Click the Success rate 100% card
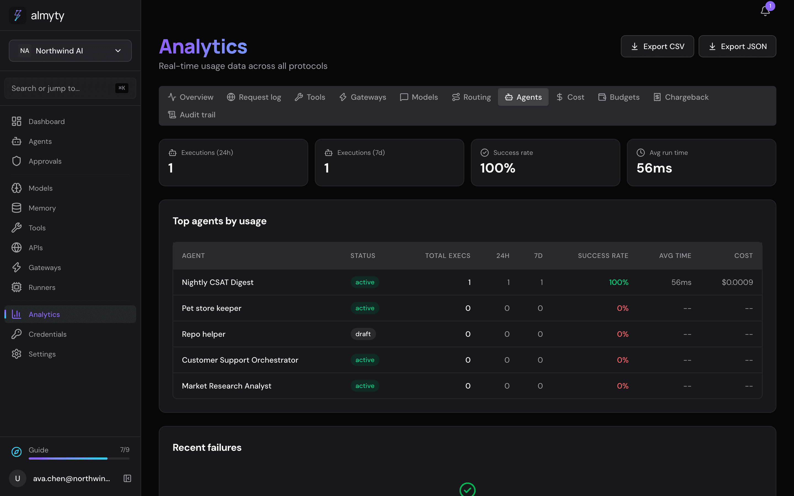 tap(545, 163)
